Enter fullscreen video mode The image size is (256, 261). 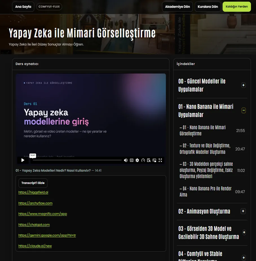pos(160,160)
